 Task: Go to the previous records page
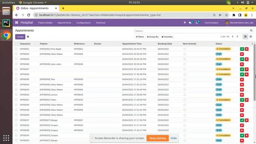(233, 36)
